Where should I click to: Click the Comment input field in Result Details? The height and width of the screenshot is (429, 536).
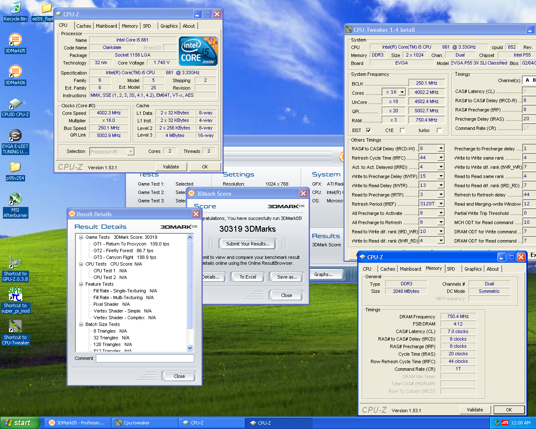tap(145, 358)
